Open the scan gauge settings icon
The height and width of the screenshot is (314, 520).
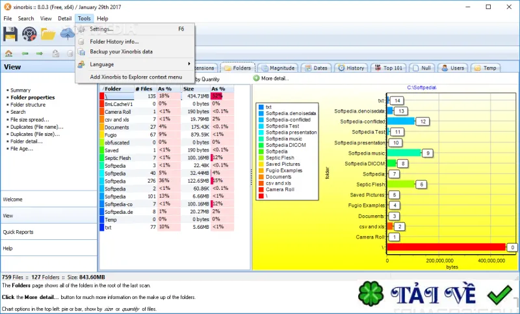(x=29, y=34)
